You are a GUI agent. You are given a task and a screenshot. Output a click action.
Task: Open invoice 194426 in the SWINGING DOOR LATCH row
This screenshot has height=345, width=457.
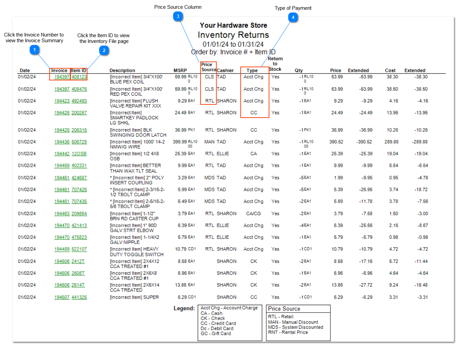62,130
